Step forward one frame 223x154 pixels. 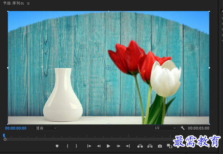118,146
